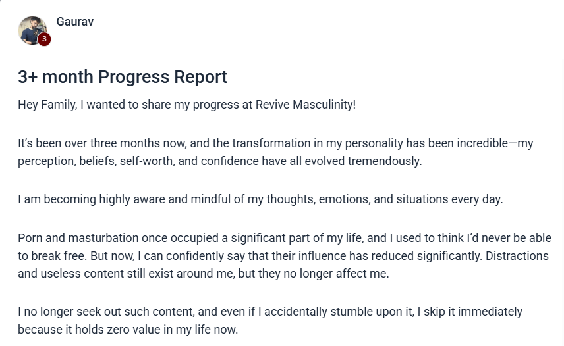The image size is (564, 346).
Task: Click the line starting "because it holds zero value"
Action: point(127,329)
